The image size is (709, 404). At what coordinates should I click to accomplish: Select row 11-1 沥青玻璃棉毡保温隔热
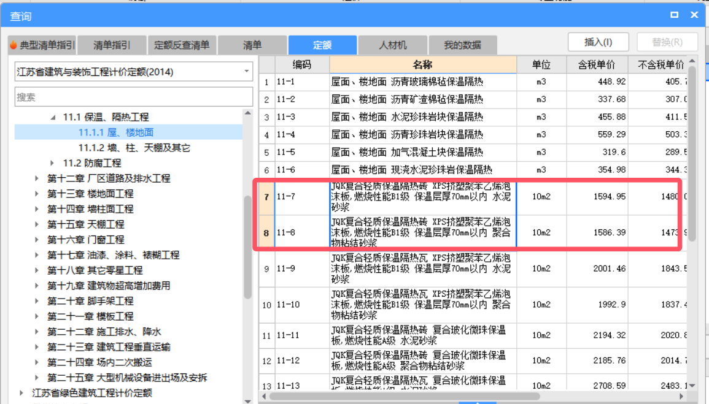[473, 82]
